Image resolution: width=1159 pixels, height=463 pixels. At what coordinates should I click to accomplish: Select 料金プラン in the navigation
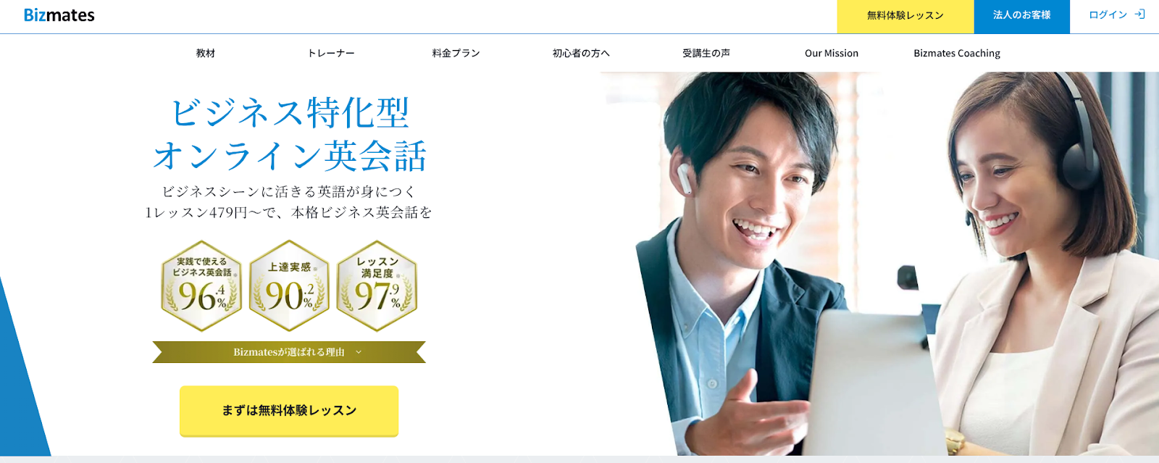456,53
